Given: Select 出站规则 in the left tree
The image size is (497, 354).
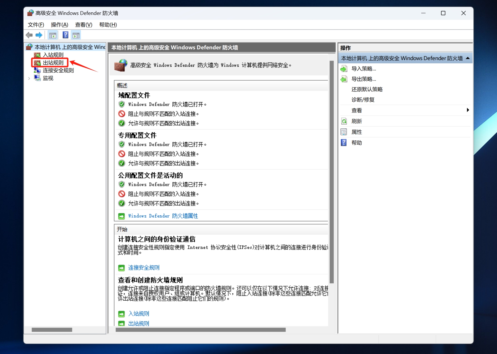Looking at the screenshot, I should pyautogui.click(x=53, y=63).
